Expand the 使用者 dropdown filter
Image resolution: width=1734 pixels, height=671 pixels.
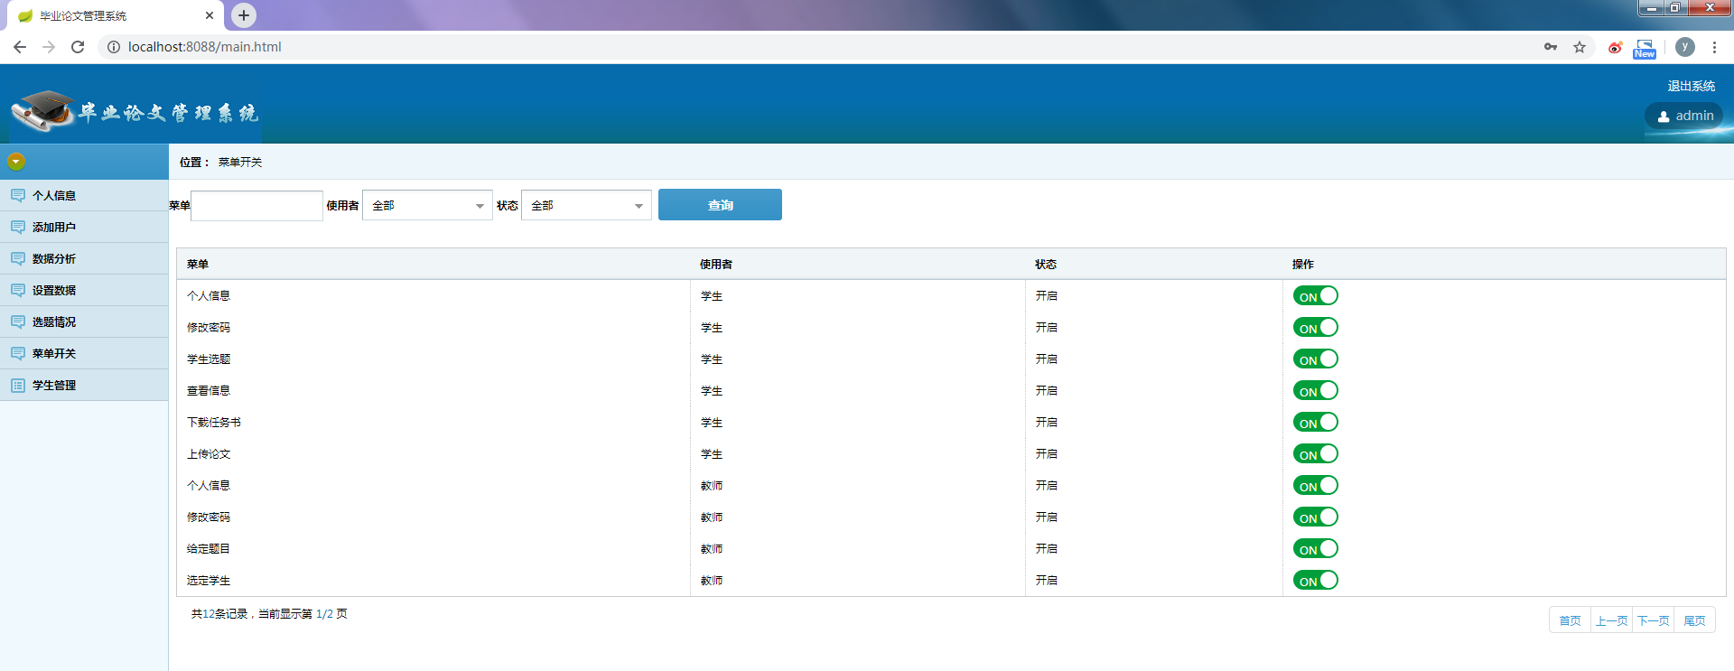tap(427, 206)
